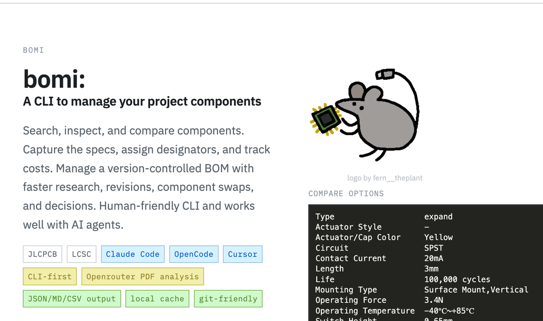Select the green local cache tag
Screen dimensions: 543x321
157,299
